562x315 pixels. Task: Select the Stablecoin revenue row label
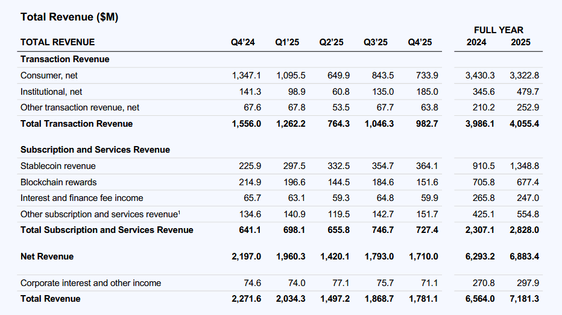58,166
